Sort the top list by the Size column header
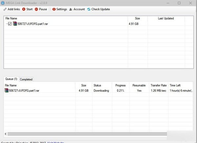 138,18
